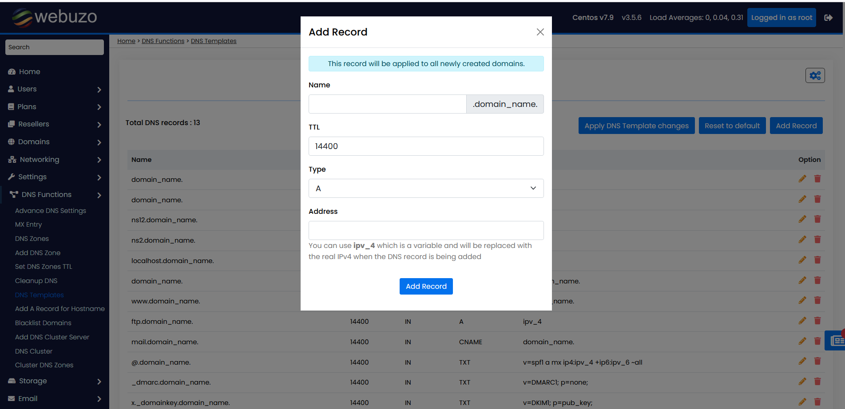This screenshot has height=409, width=845.
Task: Click the Webuzo logo
Action: tap(53, 17)
